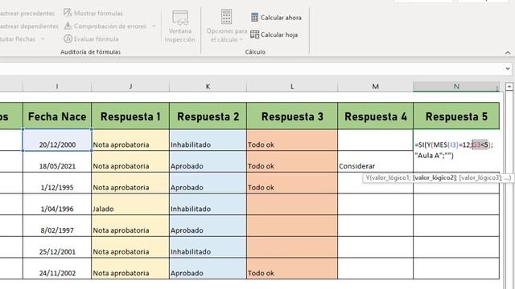This screenshot has height=289, width=515.
Task: Select column I header
Action: click(57, 87)
